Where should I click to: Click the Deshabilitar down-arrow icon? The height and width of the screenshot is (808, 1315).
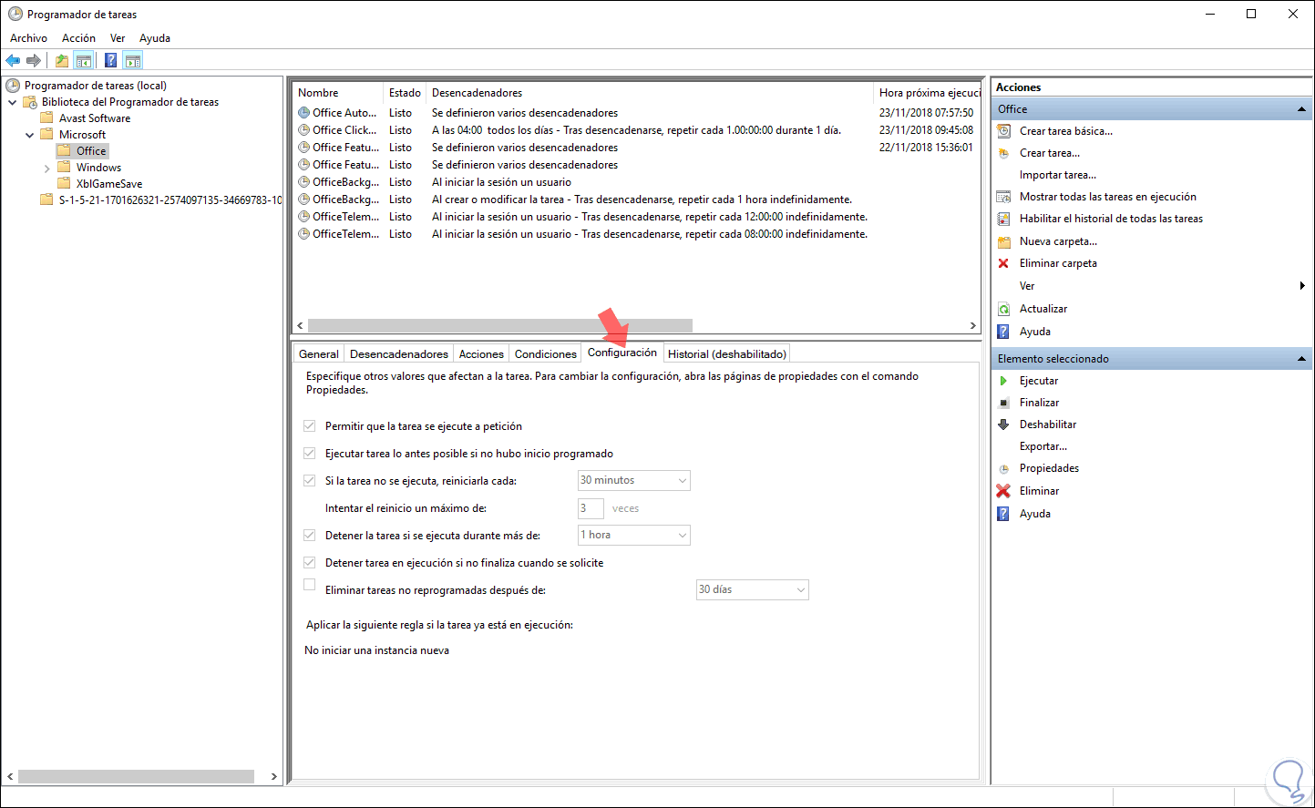coord(1003,424)
